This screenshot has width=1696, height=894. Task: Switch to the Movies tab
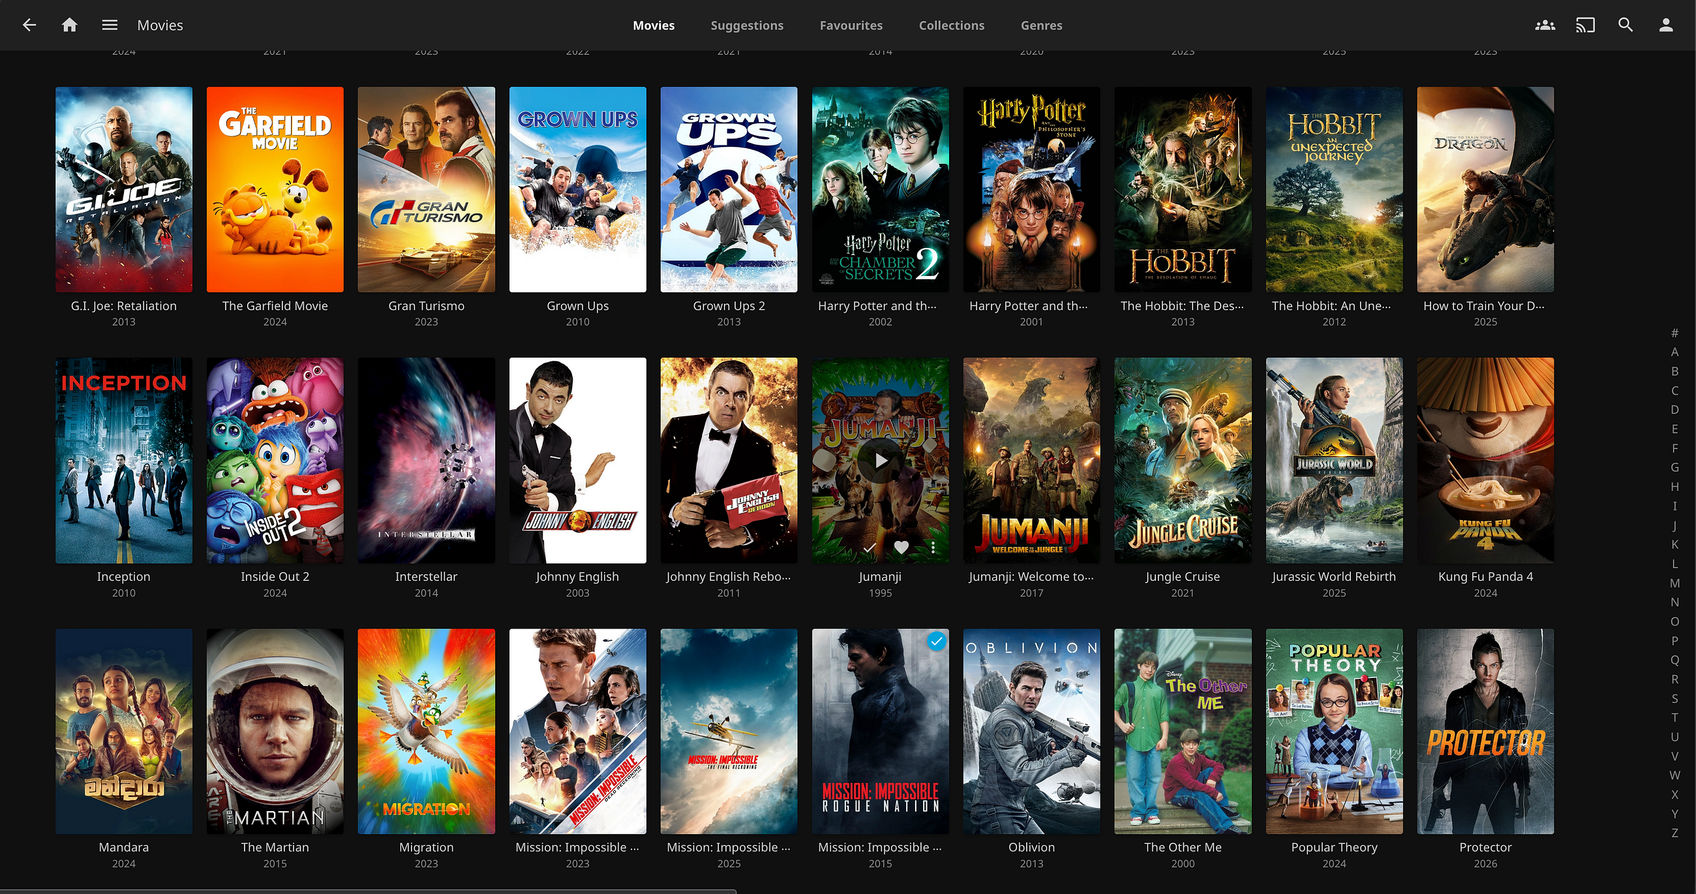click(x=654, y=25)
